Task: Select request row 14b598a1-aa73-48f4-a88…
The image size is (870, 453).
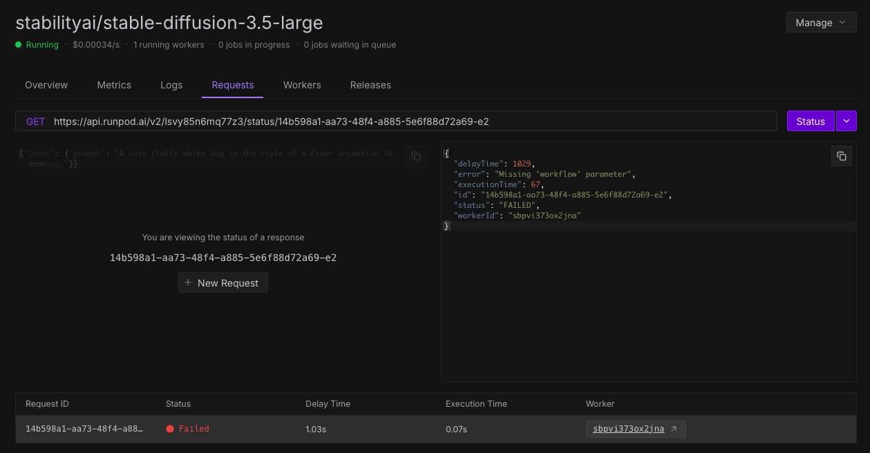Action: [x=435, y=429]
